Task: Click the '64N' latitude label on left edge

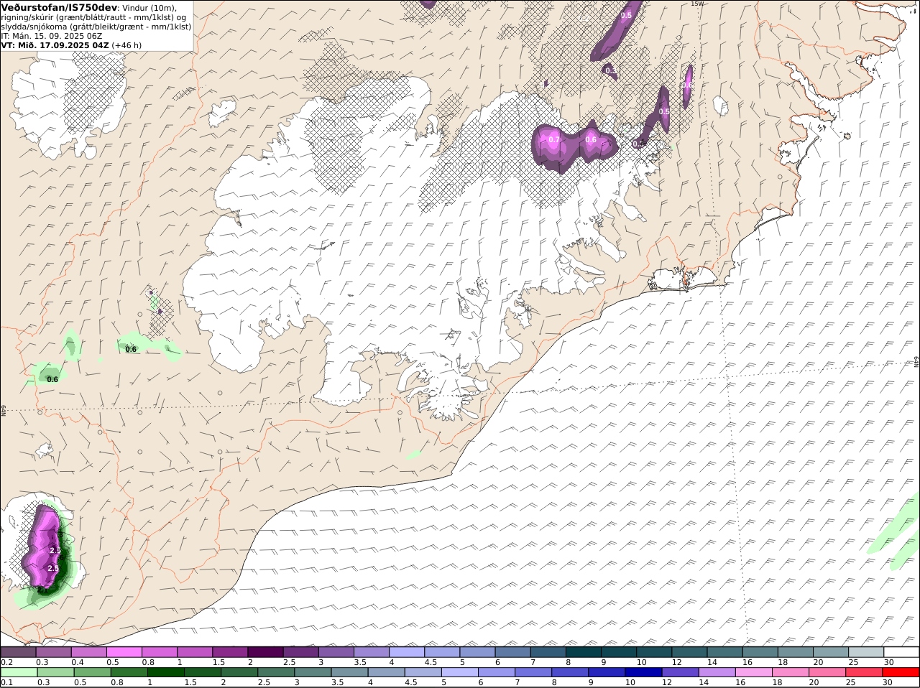Action: point(4,410)
